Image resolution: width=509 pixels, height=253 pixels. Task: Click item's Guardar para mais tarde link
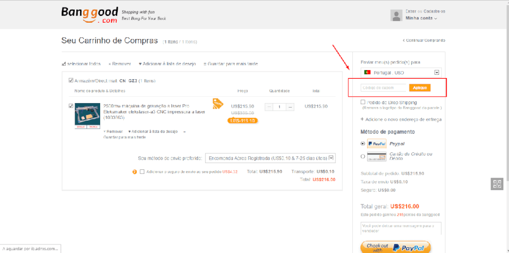[124, 138]
